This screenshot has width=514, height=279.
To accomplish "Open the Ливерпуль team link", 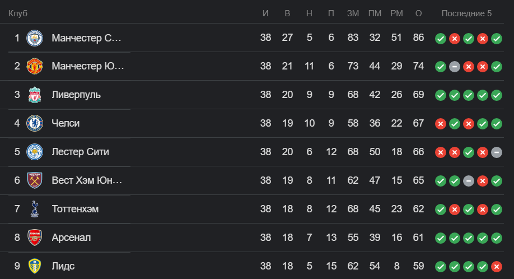I will (76, 95).
